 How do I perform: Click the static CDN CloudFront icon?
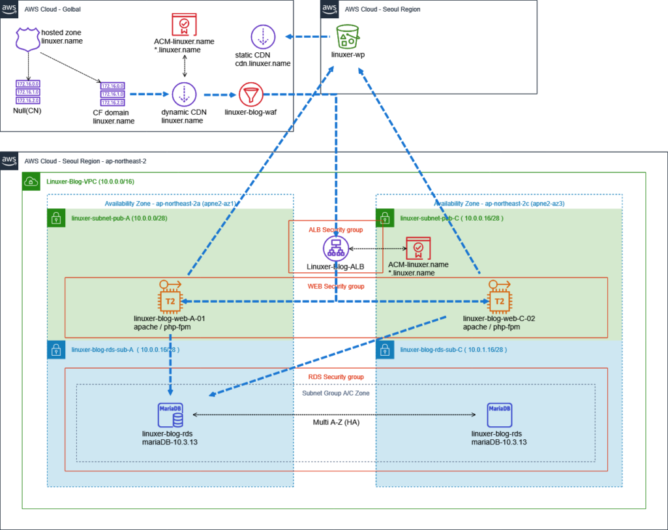(x=264, y=37)
